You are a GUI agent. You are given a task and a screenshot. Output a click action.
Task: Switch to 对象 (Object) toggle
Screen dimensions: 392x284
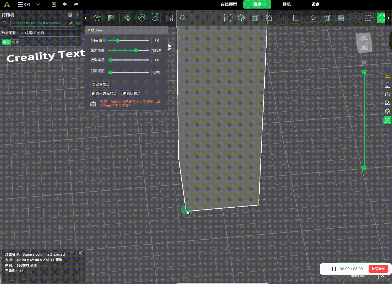click(16, 42)
